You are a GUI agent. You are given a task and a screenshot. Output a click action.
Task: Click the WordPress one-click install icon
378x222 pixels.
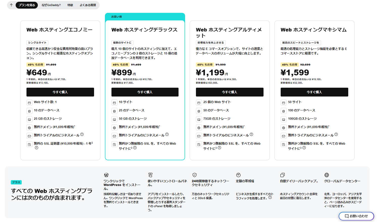click(106, 175)
